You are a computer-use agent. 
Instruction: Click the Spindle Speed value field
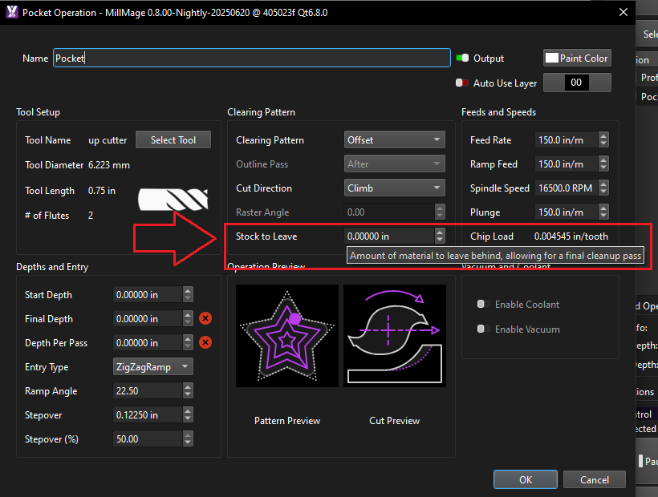coord(567,188)
